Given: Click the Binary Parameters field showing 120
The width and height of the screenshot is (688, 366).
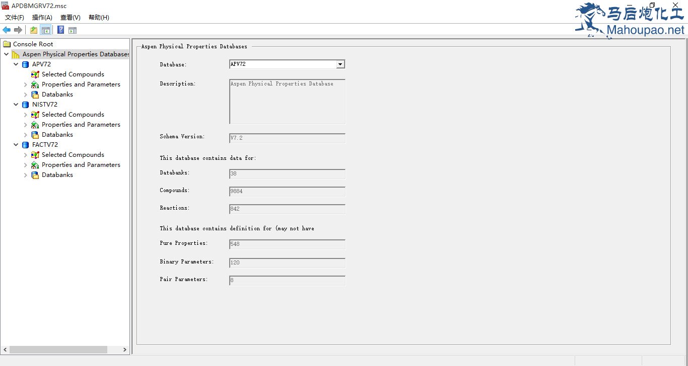Looking at the screenshot, I should tap(287, 263).
